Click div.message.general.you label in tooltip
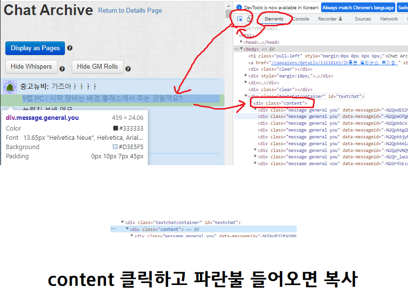Viewport: 408px width, 303px height. 42,117
